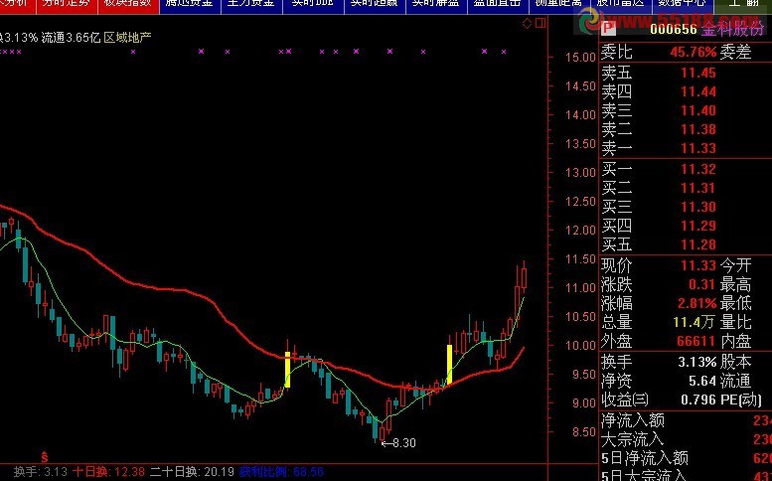Click the 换手 value 3.13% in quote panel
The height and width of the screenshot is (481, 772).
pos(697,363)
